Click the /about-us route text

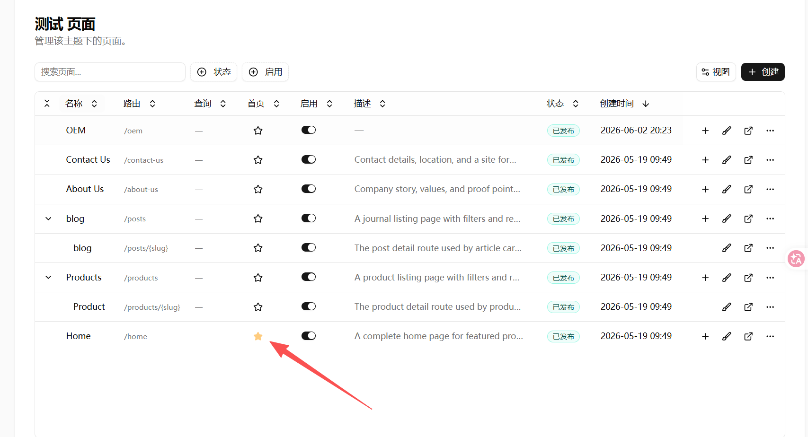[x=141, y=189]
